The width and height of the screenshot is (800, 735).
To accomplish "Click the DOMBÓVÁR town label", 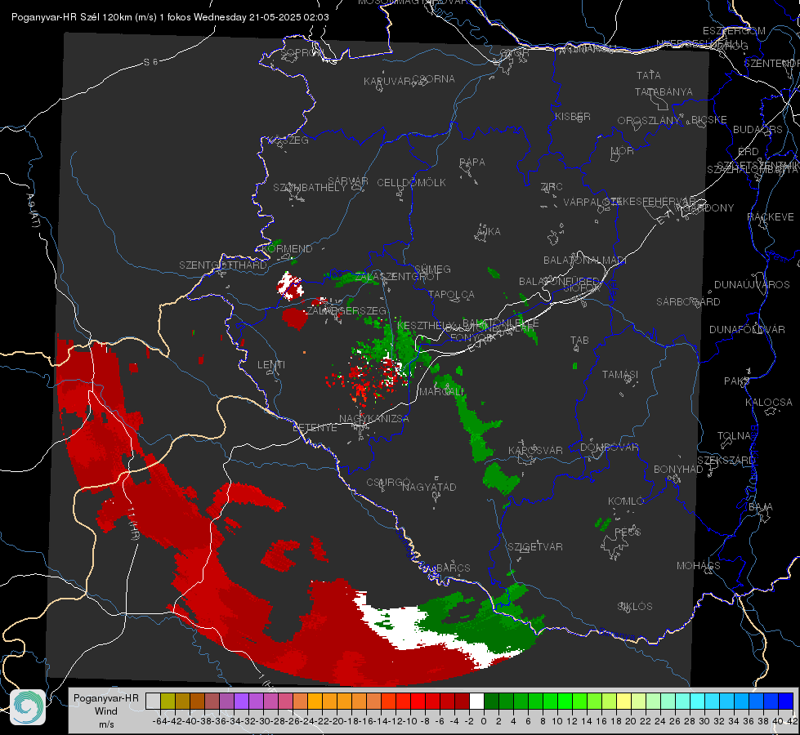I will tap(609, 448).
